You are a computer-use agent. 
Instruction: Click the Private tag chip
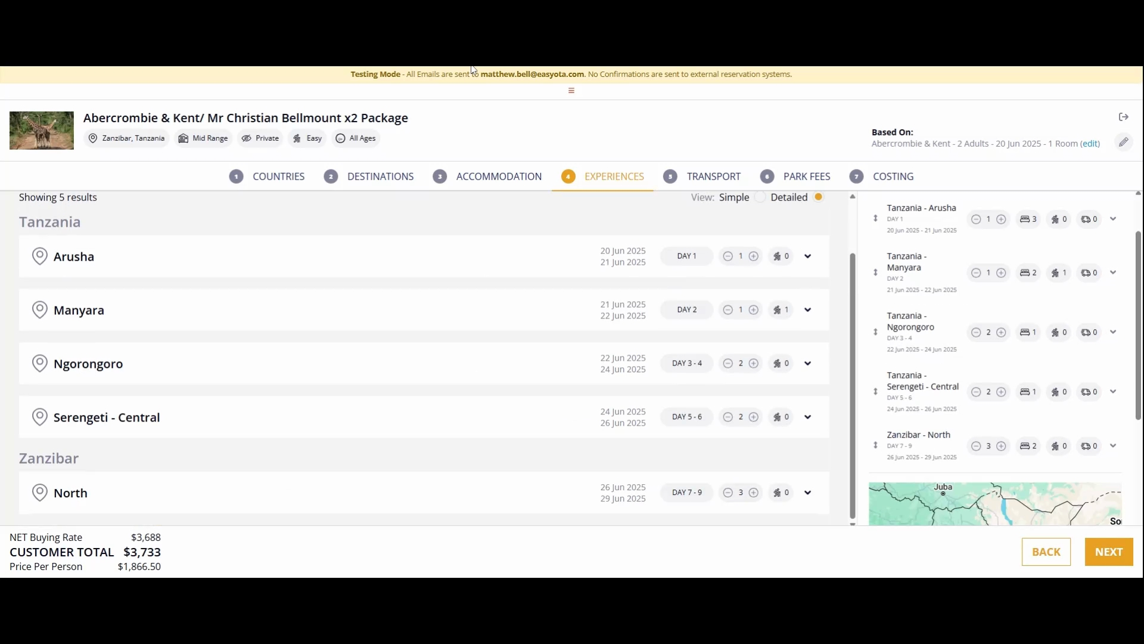click(260, 138)
